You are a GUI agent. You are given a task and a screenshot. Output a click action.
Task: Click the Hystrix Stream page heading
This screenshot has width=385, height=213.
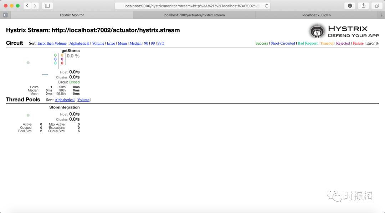[93, 30]
